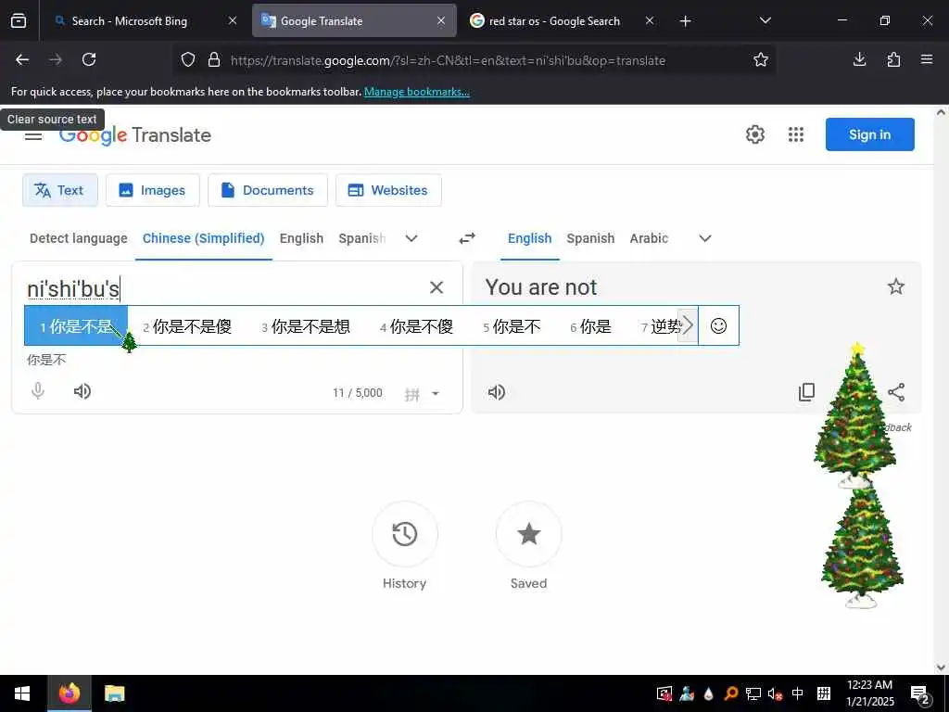Open Google Translate settings gear
949x712 pixels.
coord(755,134)
